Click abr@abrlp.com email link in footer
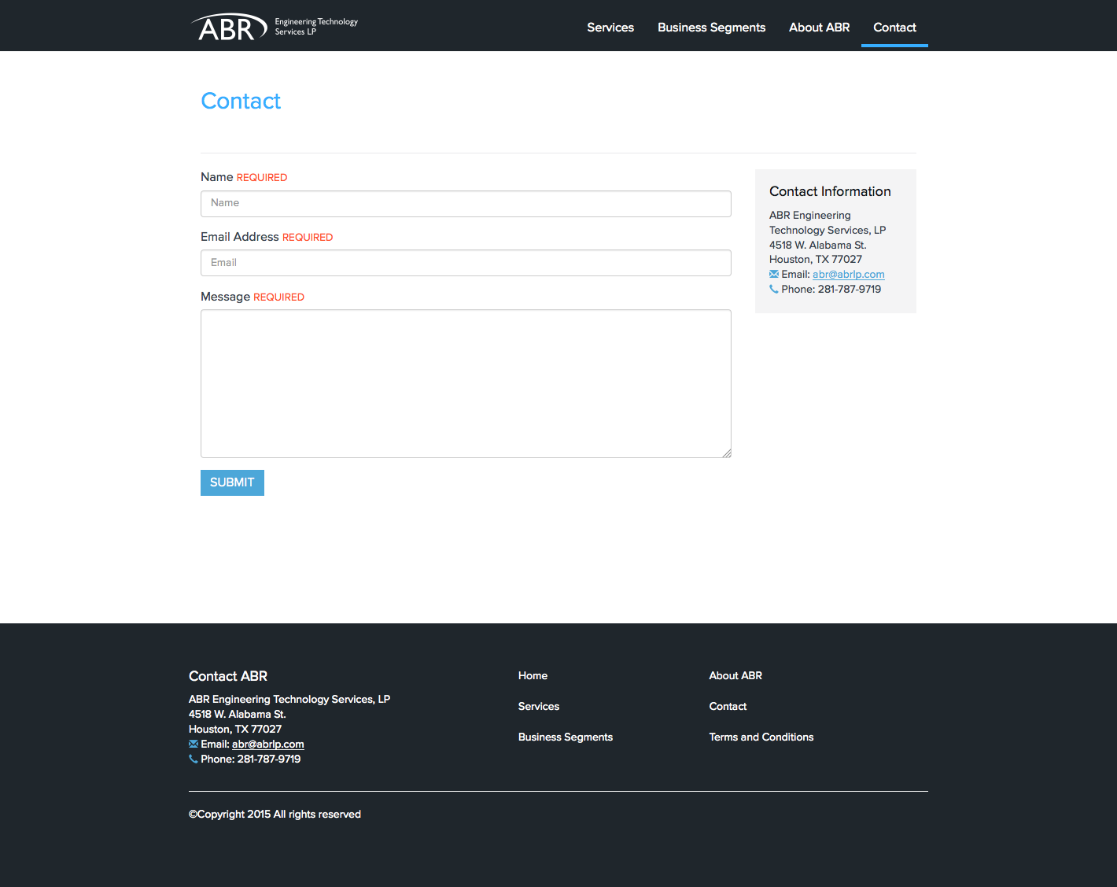The height and width of the screenshot is (887, 1117). [267, 744]
